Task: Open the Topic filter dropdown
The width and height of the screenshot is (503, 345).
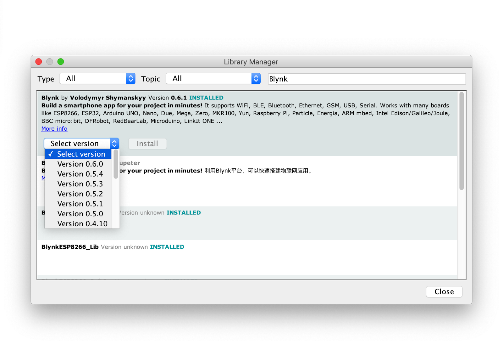Action: pos(213,78)
